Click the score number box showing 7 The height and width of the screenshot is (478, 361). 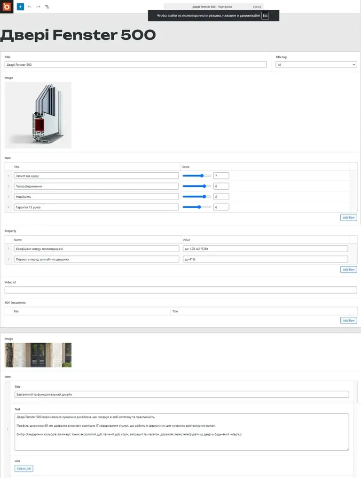pos(221,176)
